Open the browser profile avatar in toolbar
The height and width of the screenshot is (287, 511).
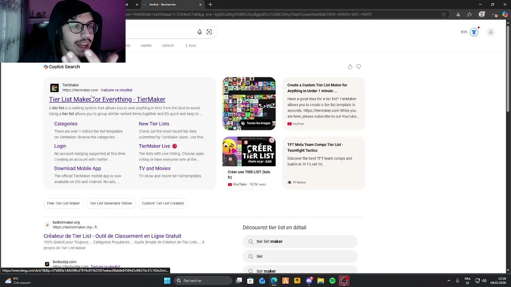482,14
